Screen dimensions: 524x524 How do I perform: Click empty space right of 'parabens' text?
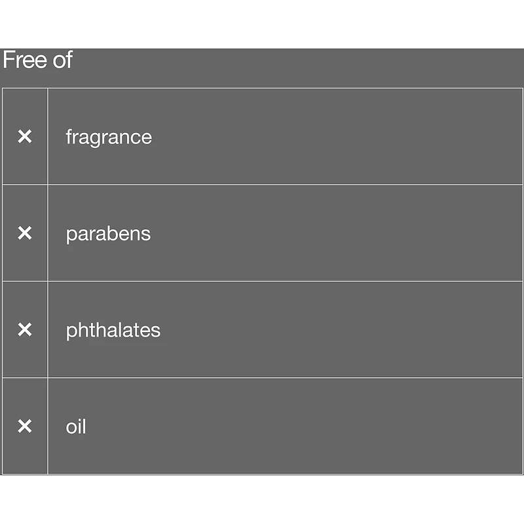click(x=327, y=234)
